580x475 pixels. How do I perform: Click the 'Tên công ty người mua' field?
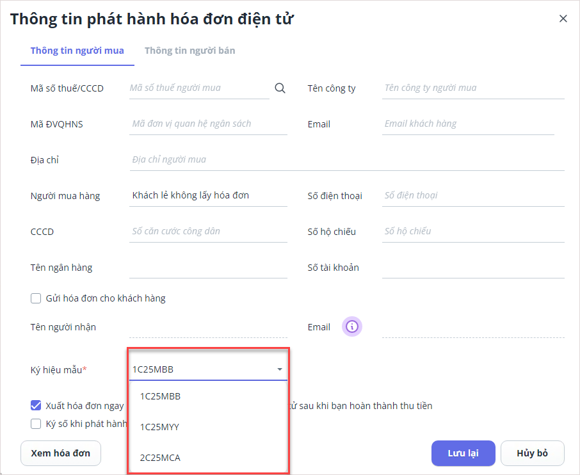pyautogui.click(x=472, y=88)
